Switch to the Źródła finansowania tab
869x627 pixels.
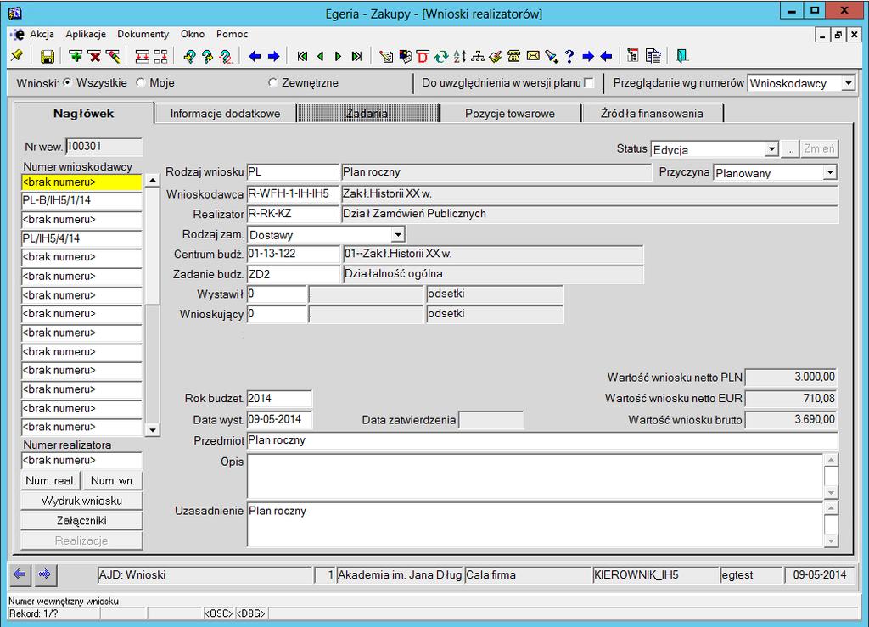pos(653,113)
